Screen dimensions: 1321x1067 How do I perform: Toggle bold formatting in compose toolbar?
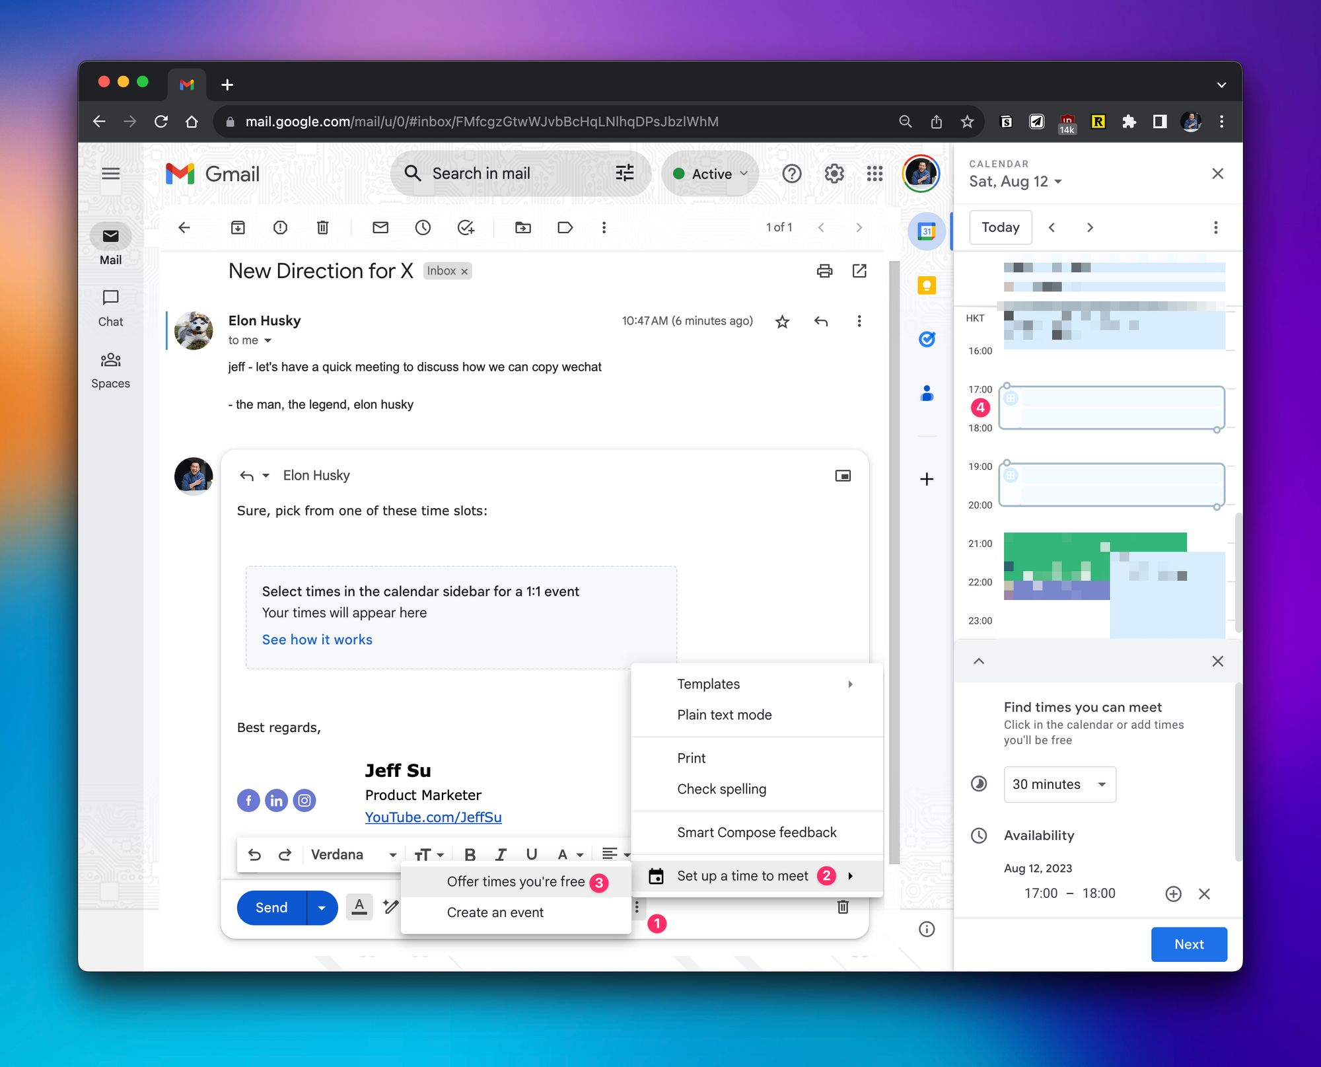[470, 855]
